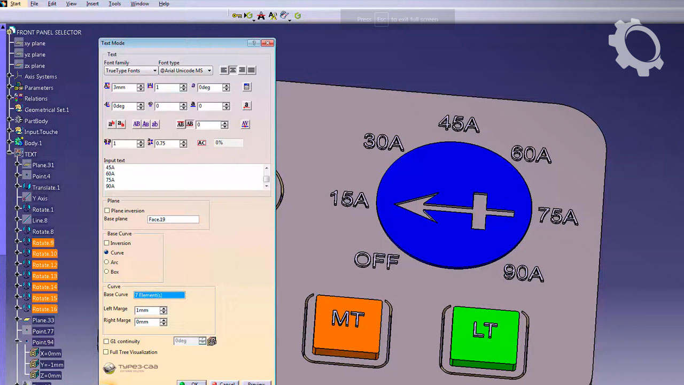Click the underlined 'a' icon button
Image resolution: width=684 pixels, height=385 pixels.
point(246,106)
